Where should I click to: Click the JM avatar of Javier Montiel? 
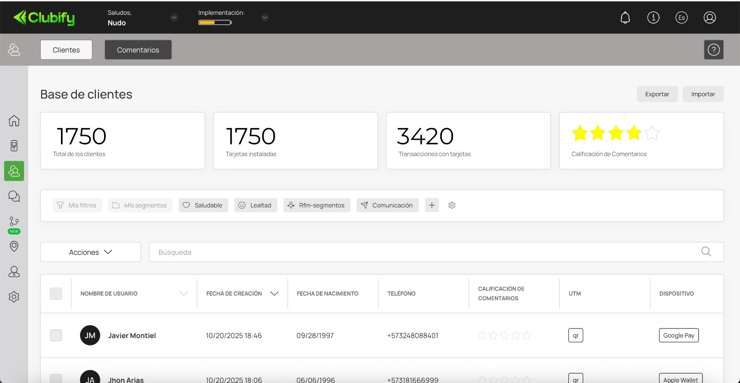coord(90,335)
